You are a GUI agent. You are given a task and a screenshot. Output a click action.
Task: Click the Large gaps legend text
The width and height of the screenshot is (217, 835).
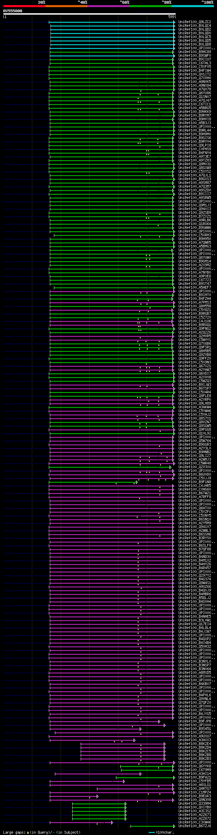click(x=41, y=832)
